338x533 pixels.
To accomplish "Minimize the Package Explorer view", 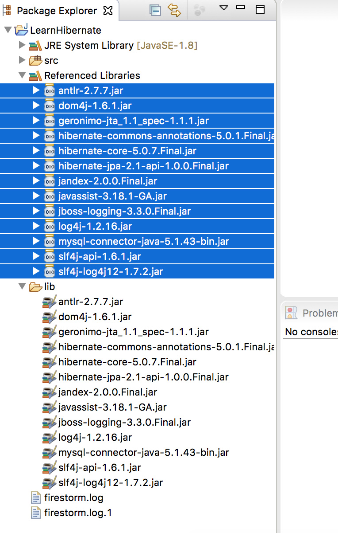I will point(241,8).
